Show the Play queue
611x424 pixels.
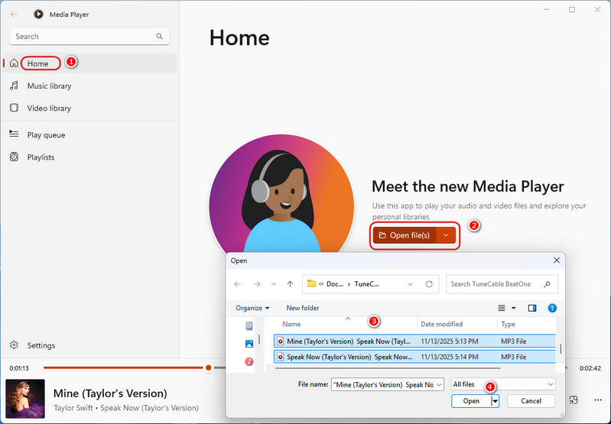[x=46, y=134]
